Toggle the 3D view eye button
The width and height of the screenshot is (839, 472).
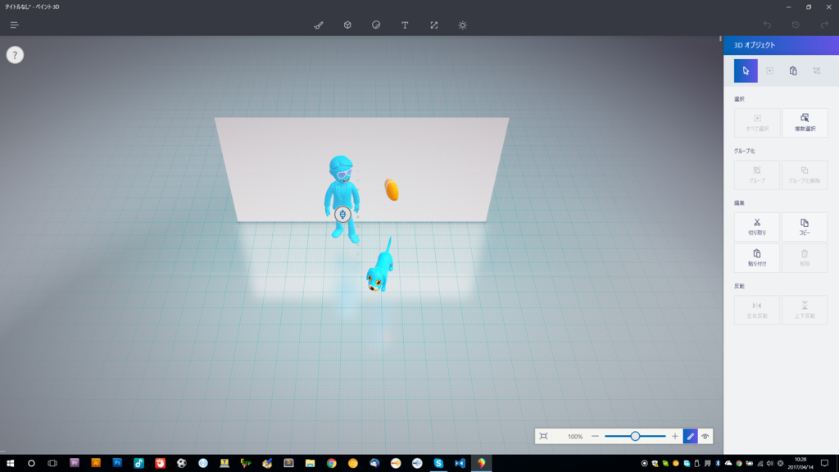click(x=705, y=436)
